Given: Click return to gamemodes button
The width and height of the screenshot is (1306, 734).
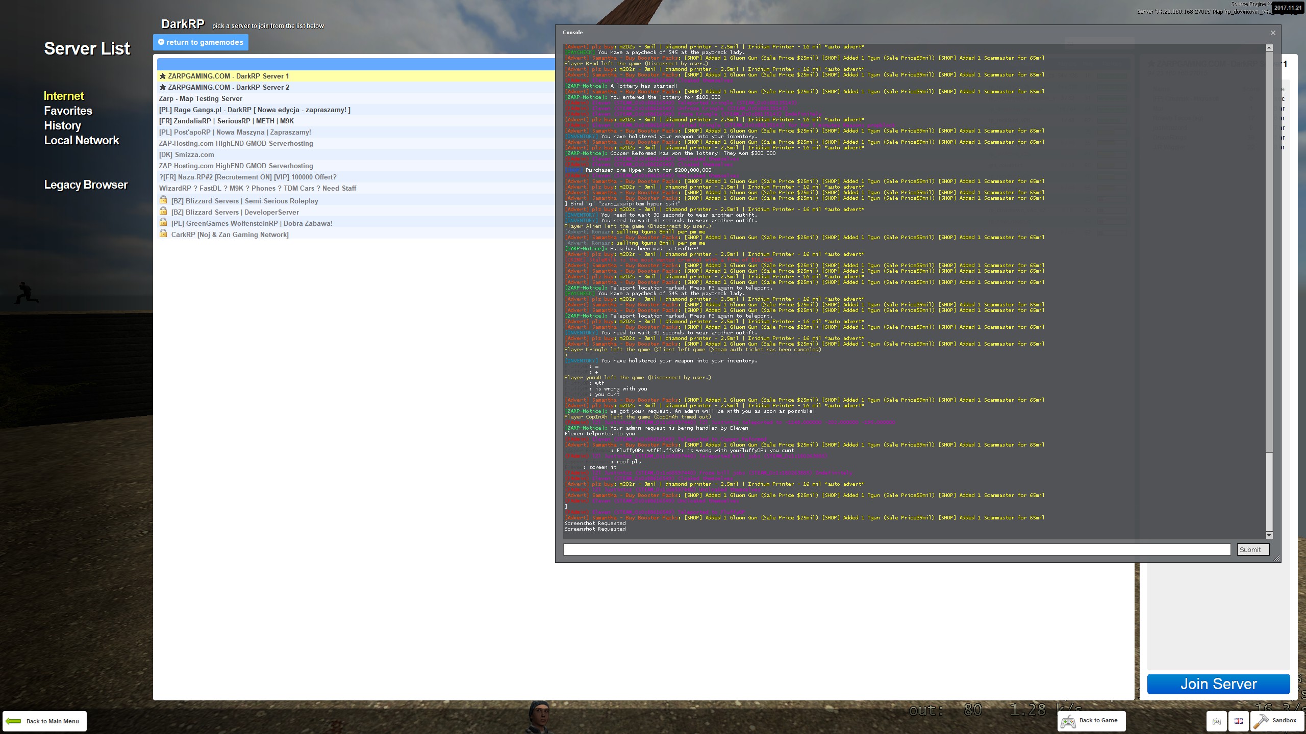Looking at the screenshot, I should tap(200, 42).
